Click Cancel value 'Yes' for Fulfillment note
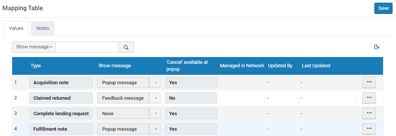Viewport: 396px width, 136px height. click(191, 129)
